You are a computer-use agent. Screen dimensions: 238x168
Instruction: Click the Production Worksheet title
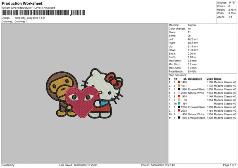(25, 3)
